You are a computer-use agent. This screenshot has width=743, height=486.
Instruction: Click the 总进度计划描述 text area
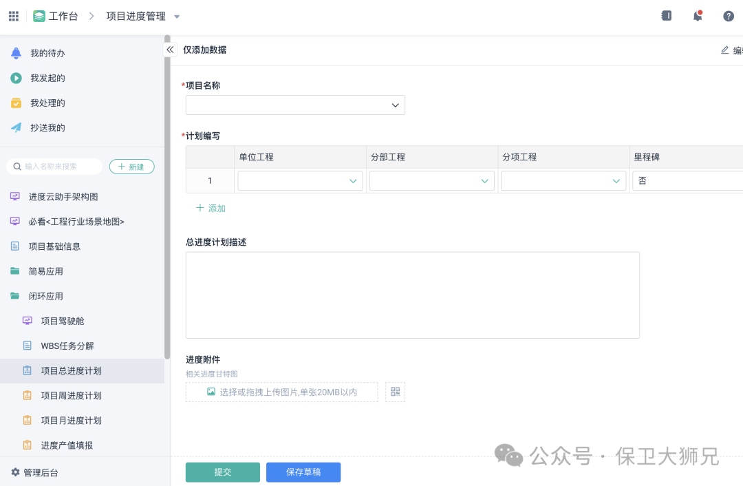click(x=412, y=295)
